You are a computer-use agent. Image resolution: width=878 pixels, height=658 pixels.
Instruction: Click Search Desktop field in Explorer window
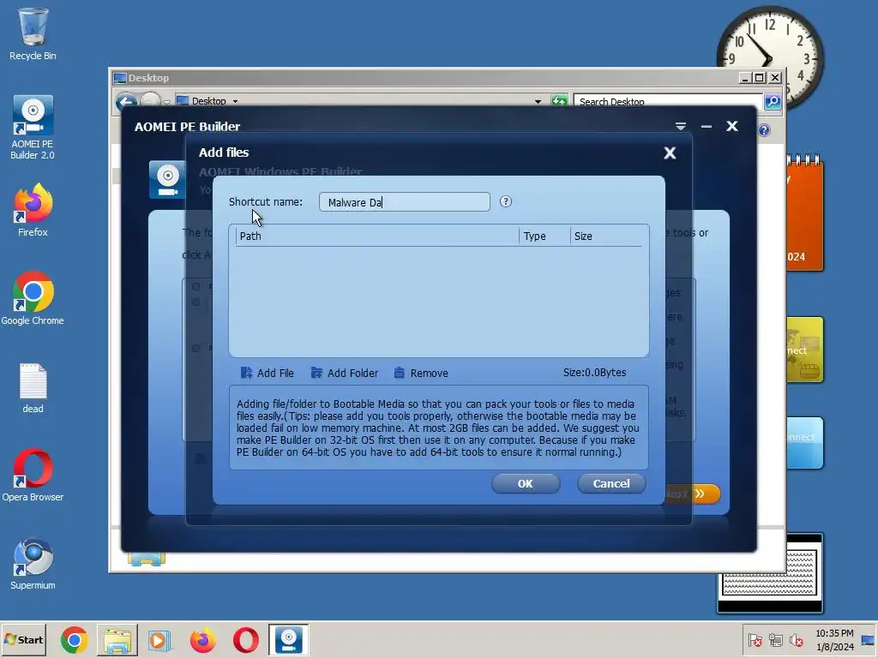tap(668, 101)
